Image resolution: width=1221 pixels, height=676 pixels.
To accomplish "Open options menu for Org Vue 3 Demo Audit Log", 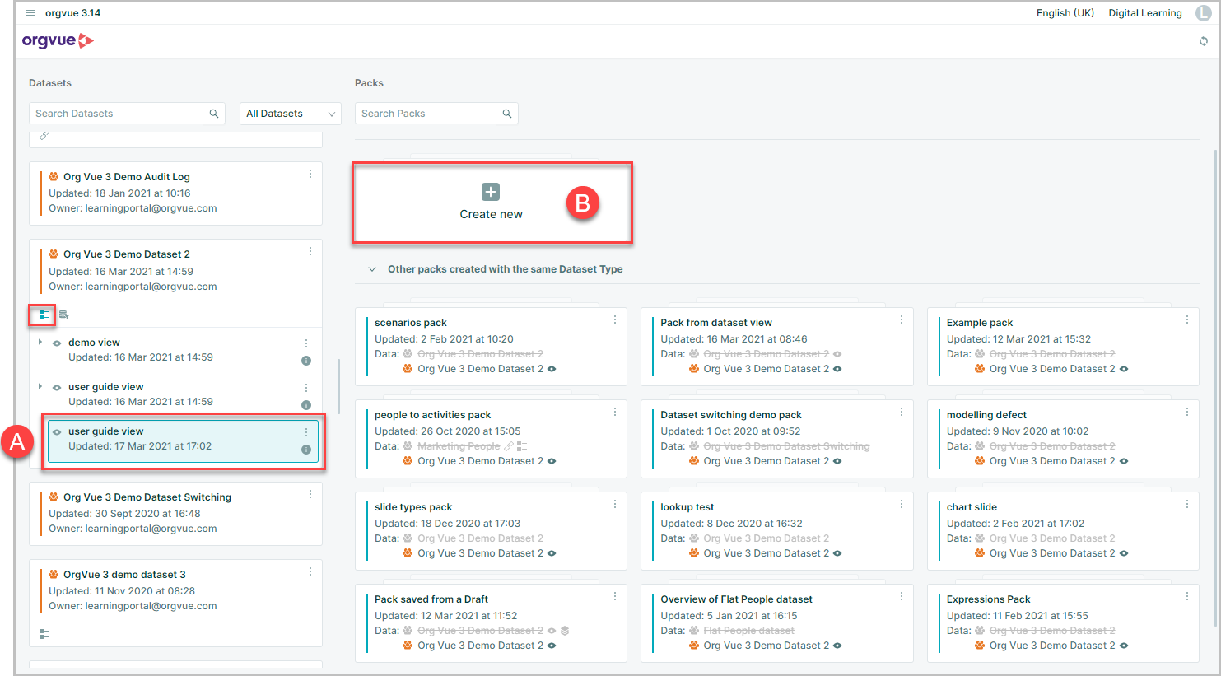I will [x=310, y=174].
